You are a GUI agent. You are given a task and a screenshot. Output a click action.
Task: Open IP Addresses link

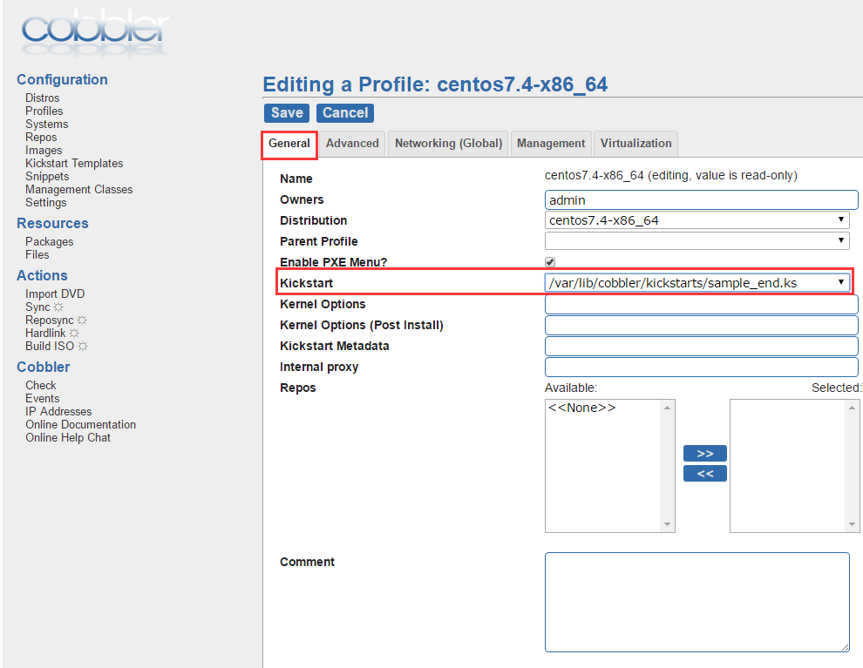[x=58, y=412]
